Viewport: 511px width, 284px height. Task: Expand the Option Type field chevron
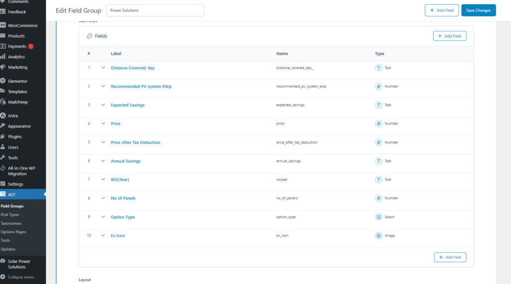103,217
